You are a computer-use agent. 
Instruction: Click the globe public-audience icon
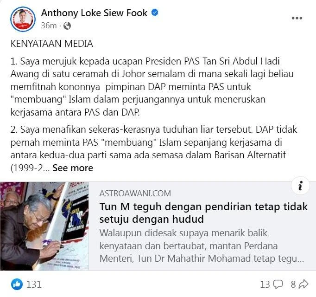click(x=67, y=26)
